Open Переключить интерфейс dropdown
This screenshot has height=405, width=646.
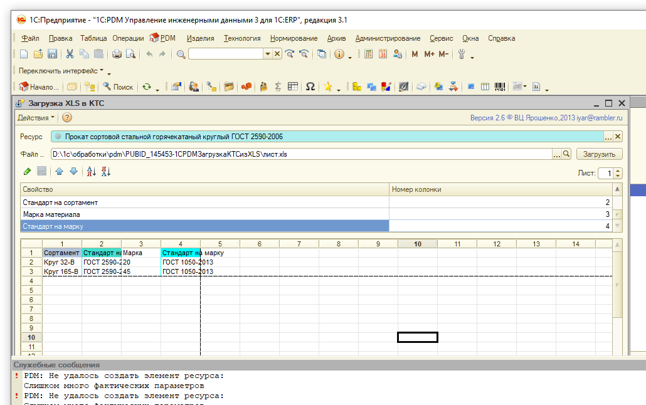(x=61, y=71)
